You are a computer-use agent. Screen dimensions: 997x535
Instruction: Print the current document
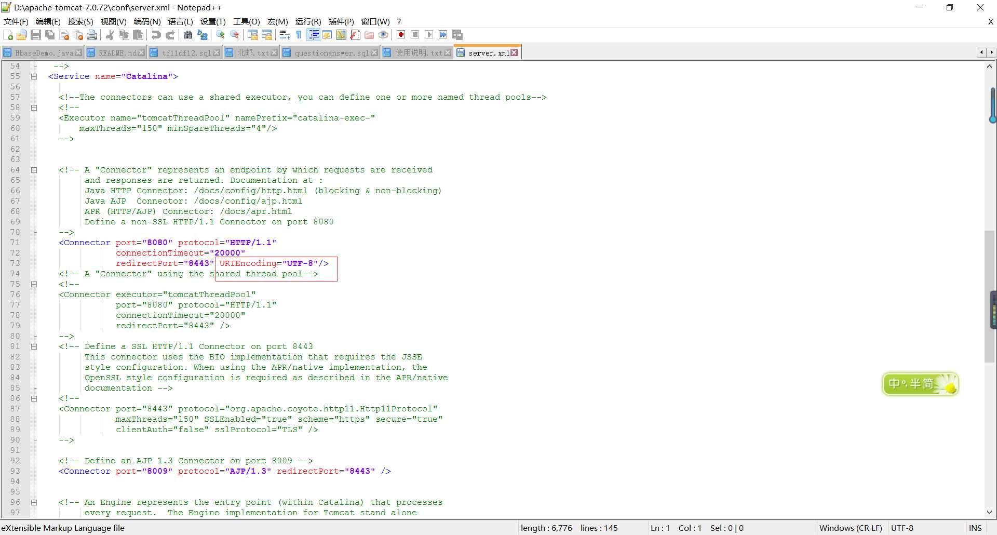click(x=92, y=35)
